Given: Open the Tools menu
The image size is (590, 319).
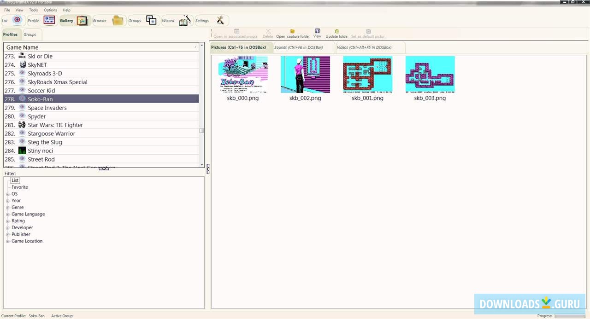Looking at the screenshot, I should [34, 10].
